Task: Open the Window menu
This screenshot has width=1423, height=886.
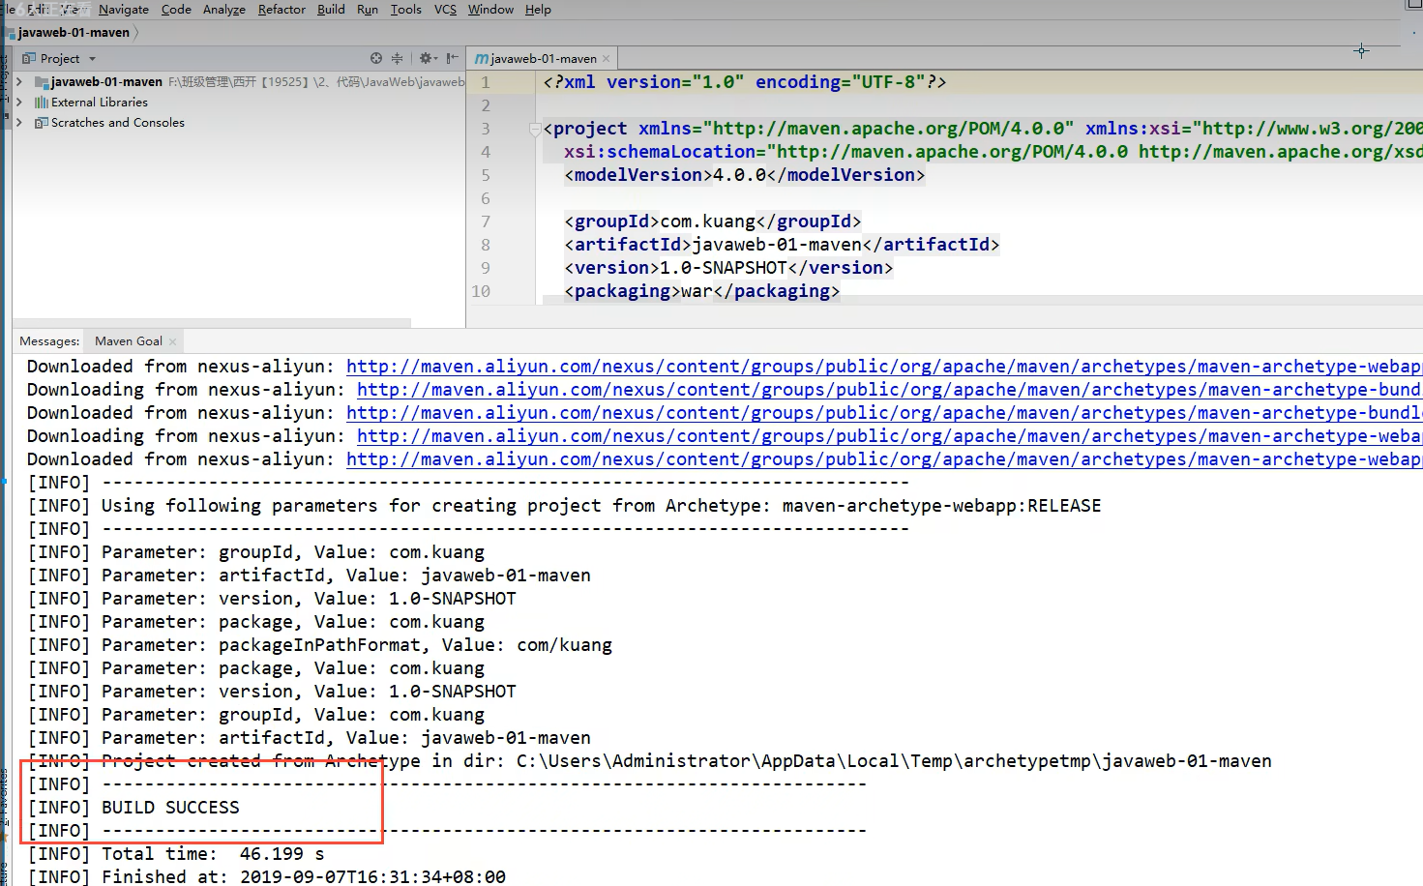Action: coord(490,10)
